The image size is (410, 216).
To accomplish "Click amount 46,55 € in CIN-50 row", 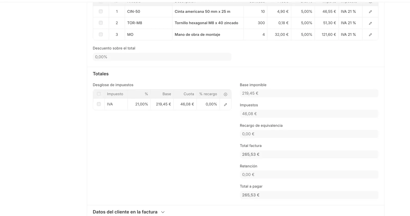I will point(329,12).
